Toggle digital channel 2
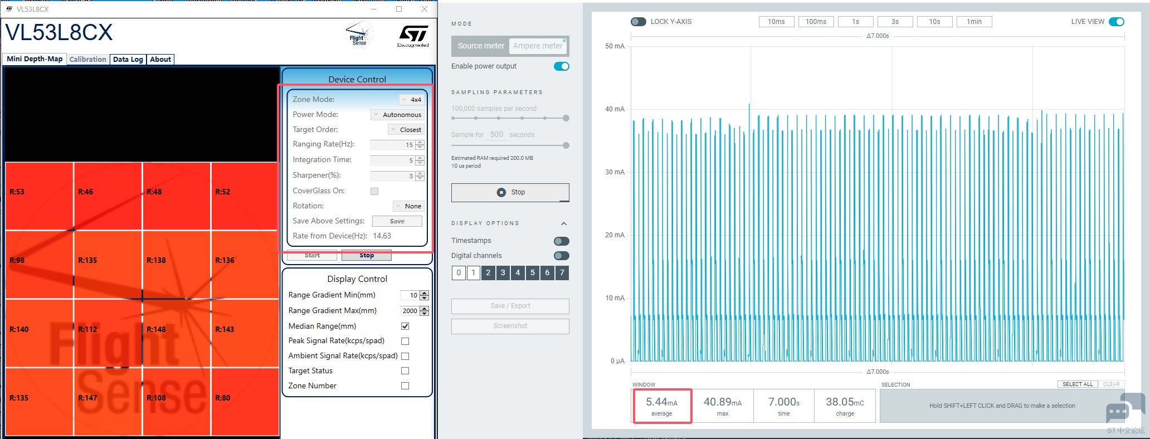Viewport: 1150px width, 439px height. (488, 273)
